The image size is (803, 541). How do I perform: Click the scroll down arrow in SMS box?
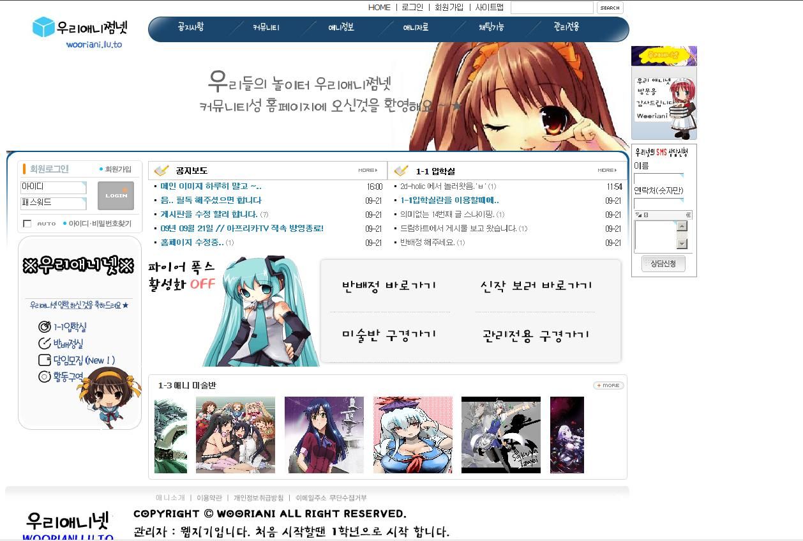(x=682, y=244)
